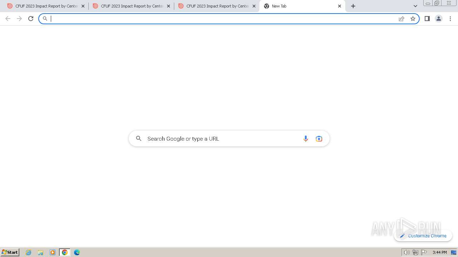
Task: Go forward using the forward arrow
Action: point(19,19)
